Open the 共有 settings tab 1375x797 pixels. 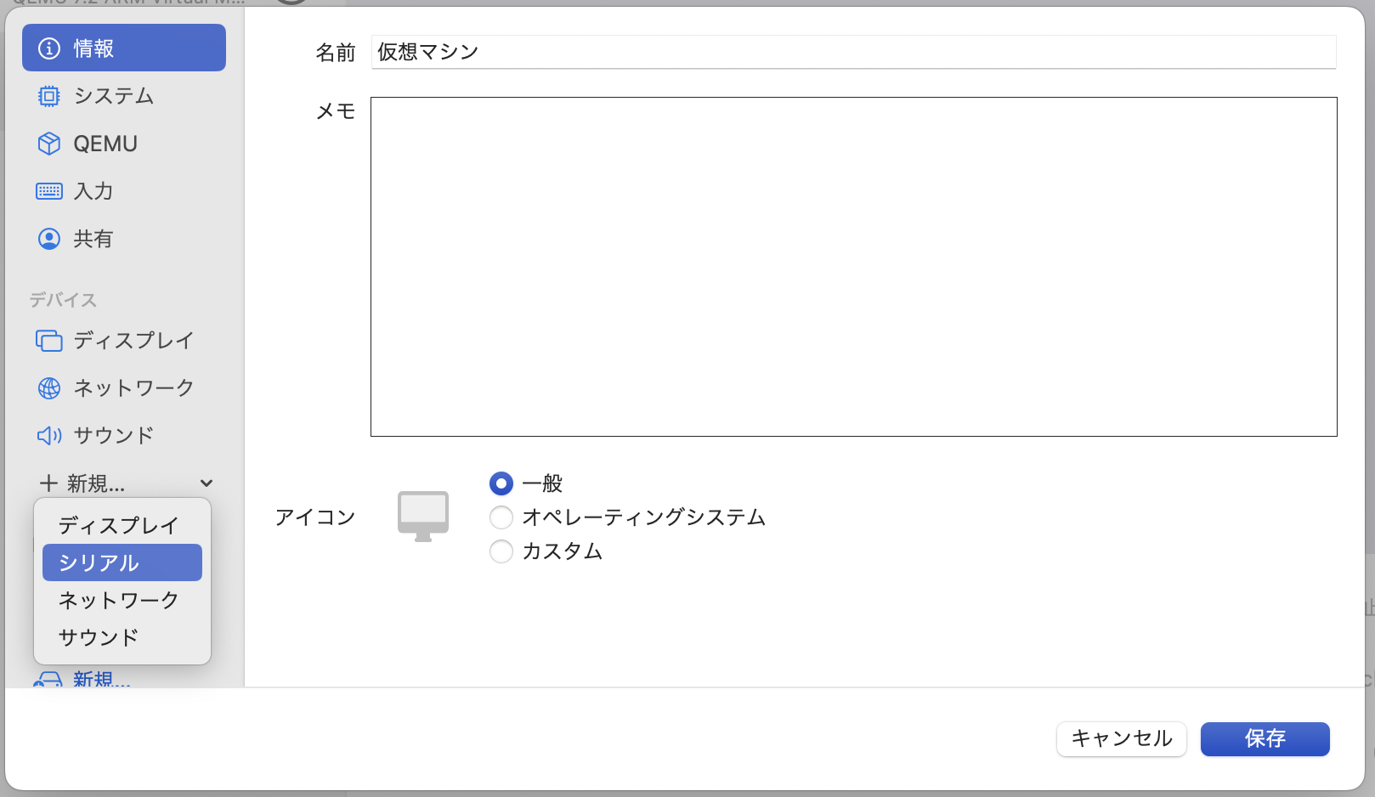tap(124, 239)
